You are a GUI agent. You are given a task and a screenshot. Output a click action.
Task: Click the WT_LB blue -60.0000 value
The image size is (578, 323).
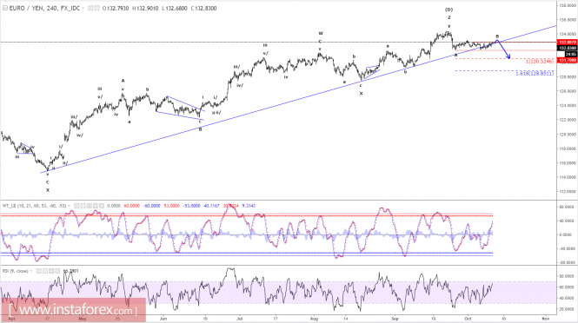(x=151, y=206)
